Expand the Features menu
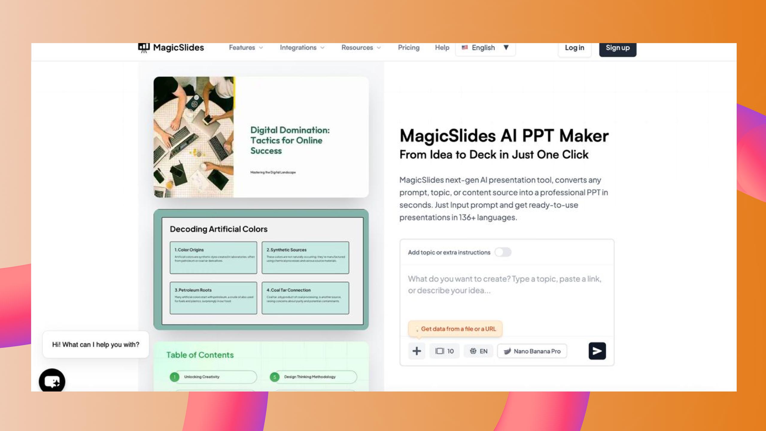The width and height of the screenshot is (766, 431). click(x=246, y=48)
